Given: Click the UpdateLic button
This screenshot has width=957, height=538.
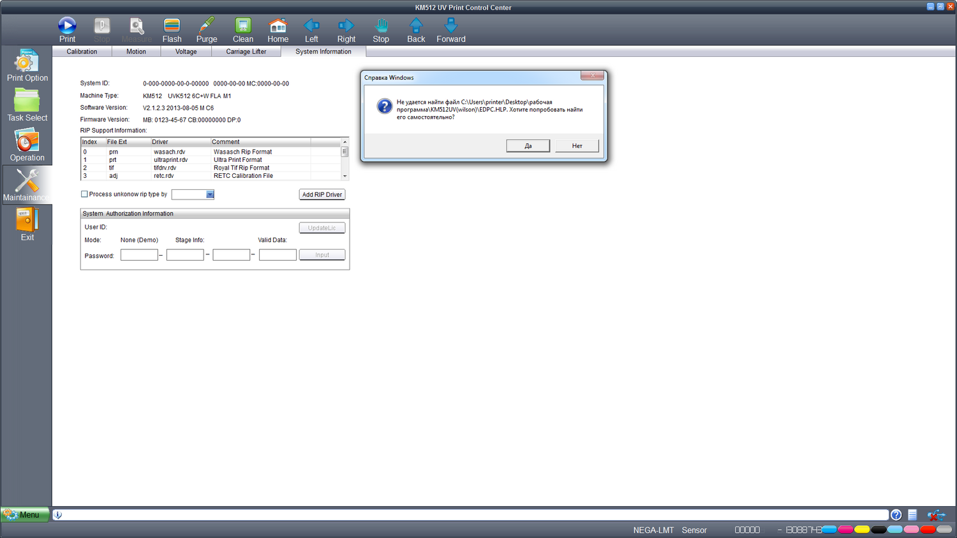Looking at the screenshot, I should [x=322, y=228].
